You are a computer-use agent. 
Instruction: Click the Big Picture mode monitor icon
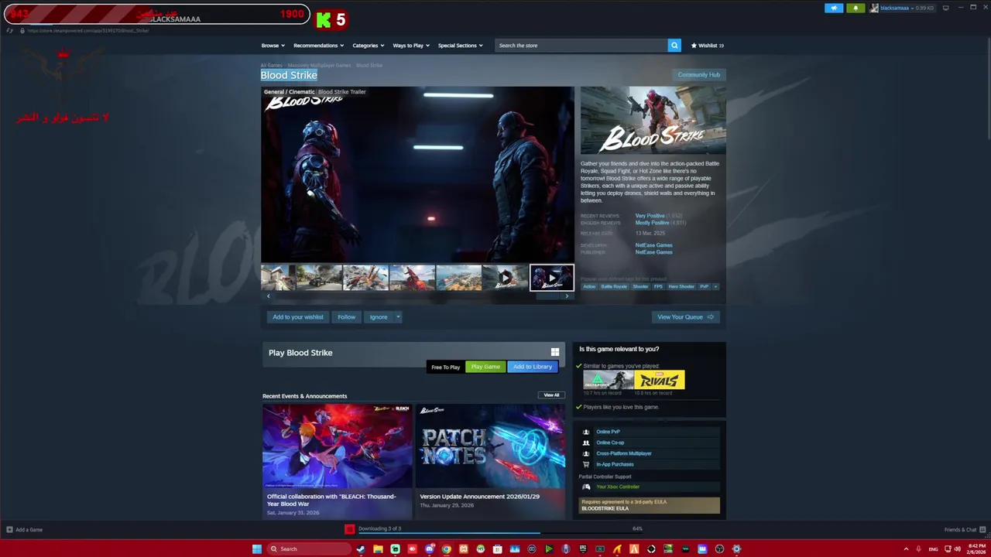(x=945, y=8)
